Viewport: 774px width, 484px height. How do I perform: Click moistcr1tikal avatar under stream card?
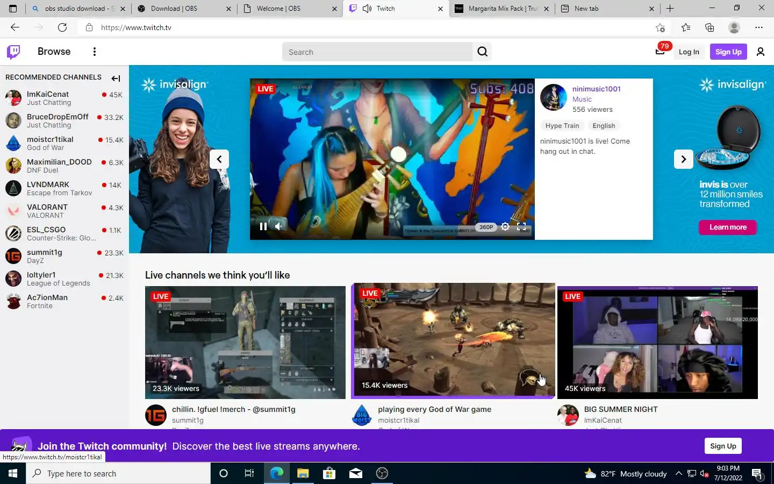tap(362, 415)
